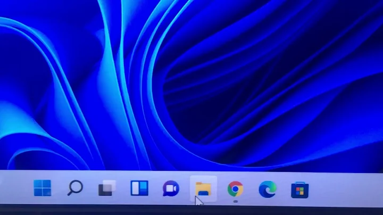Open the Microsoft Store icon
The height and width of the screenshot is (215, 383).
coord(299,190)
